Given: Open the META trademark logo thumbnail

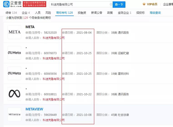Looking at the screenshot, I should [x=14, y=32].
